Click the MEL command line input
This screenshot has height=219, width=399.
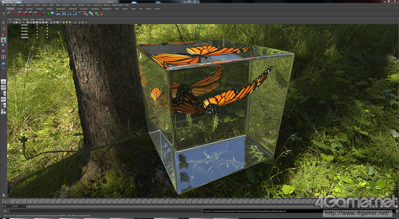106,211
